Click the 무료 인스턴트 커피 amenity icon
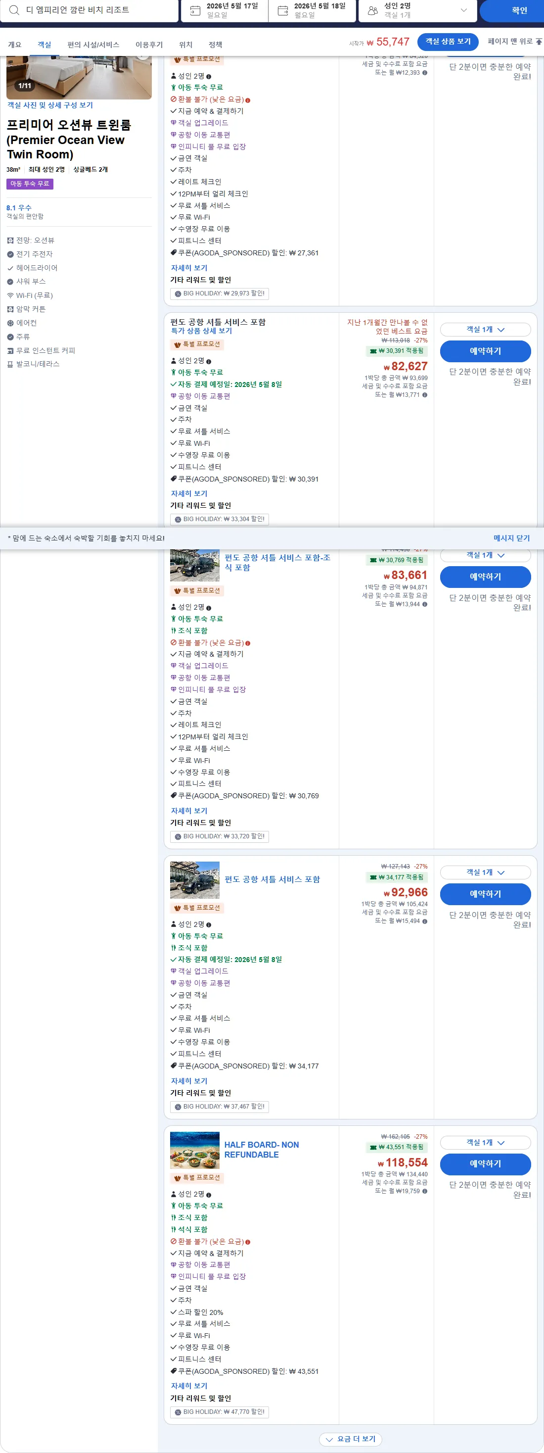544x1453 pixels. tap(10, 350)
